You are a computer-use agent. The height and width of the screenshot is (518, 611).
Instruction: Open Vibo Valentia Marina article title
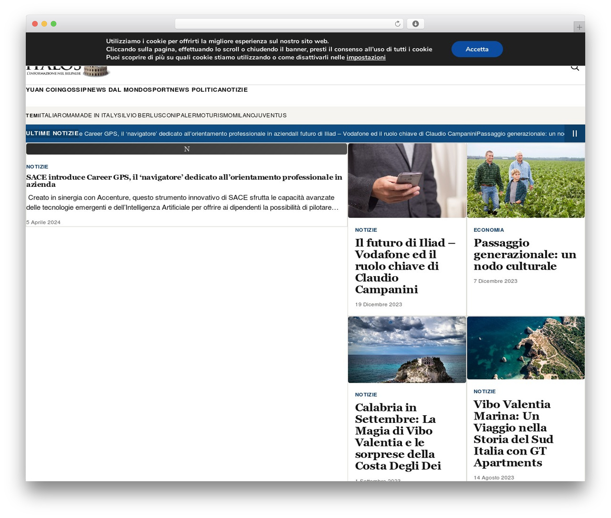coord(513,433)
